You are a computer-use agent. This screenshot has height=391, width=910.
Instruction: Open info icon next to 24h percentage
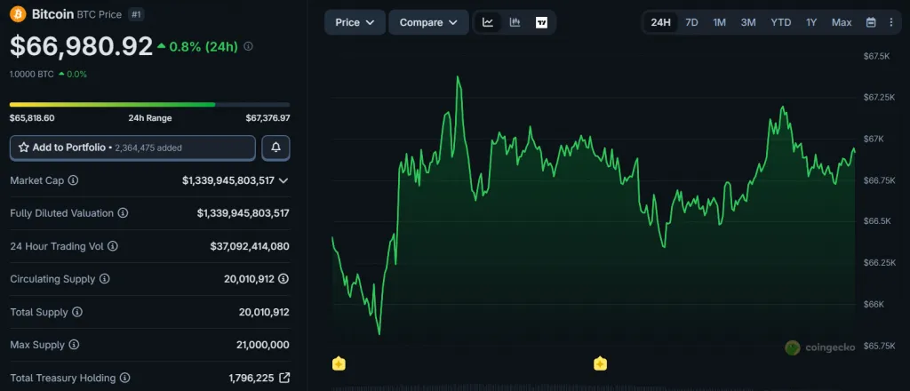[x=248, y=46]
